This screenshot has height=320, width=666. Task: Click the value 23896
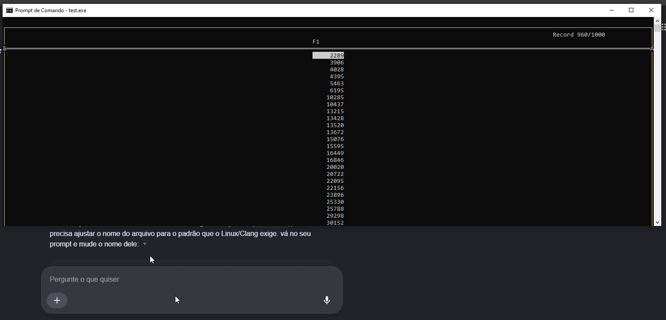[335, 195]
